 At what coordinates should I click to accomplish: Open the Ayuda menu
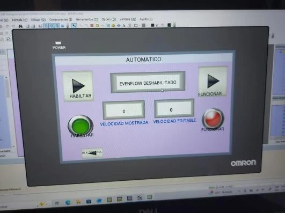[x=146, y=19]
